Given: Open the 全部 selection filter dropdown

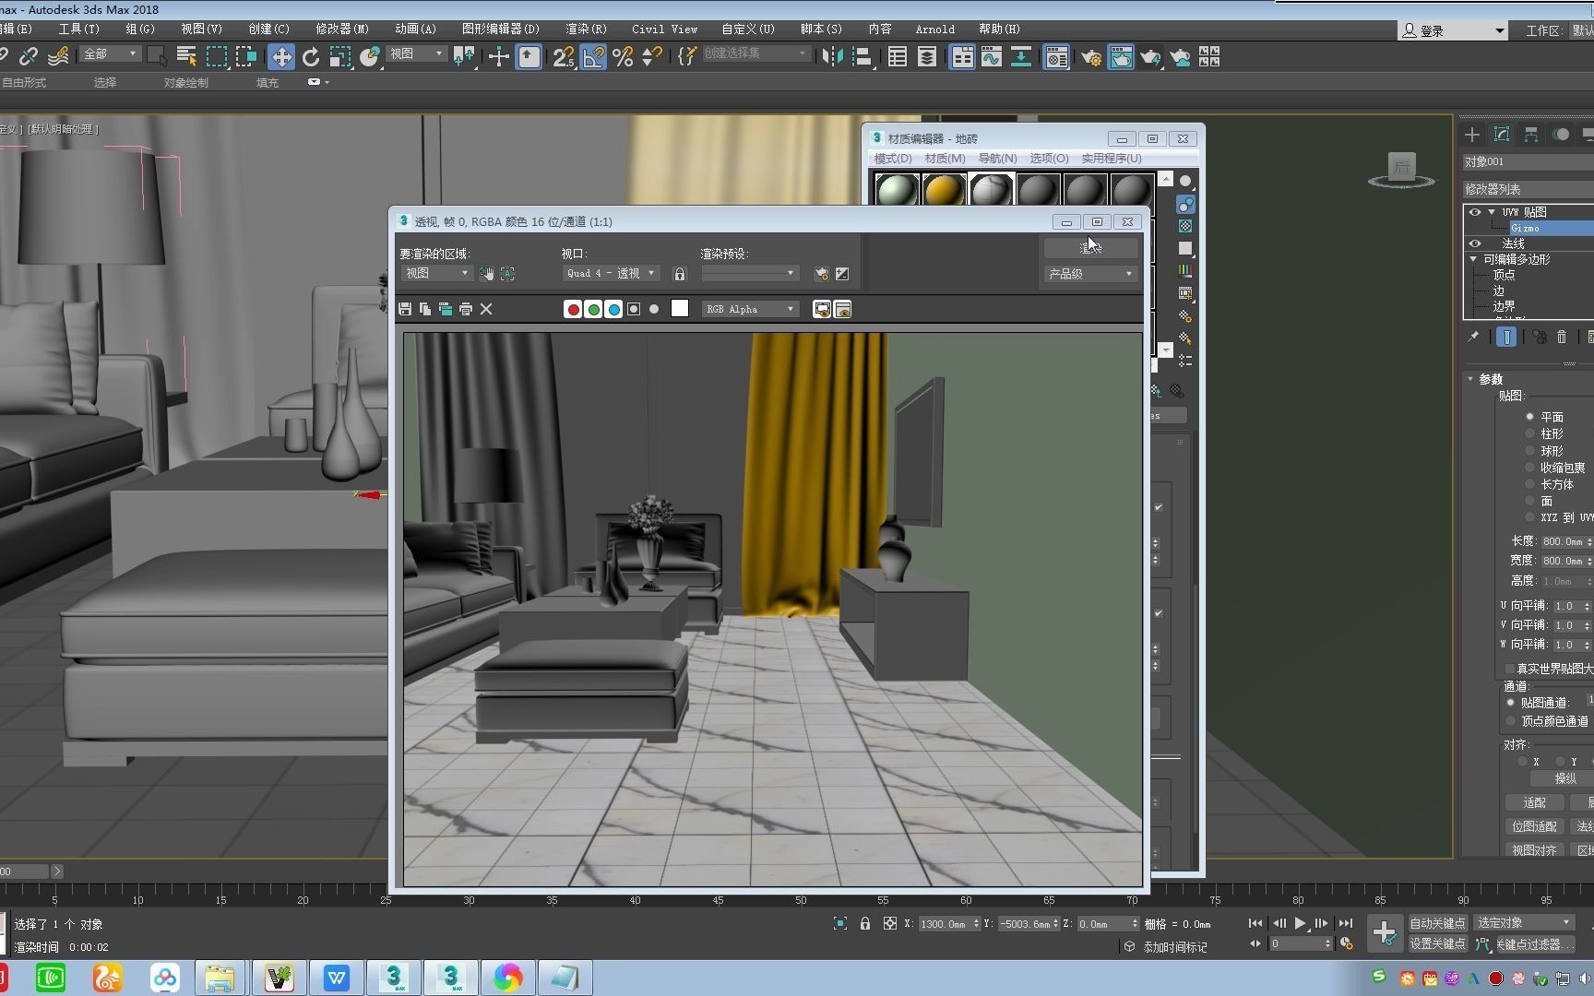Looking at the screenshot, I should 110,53.
